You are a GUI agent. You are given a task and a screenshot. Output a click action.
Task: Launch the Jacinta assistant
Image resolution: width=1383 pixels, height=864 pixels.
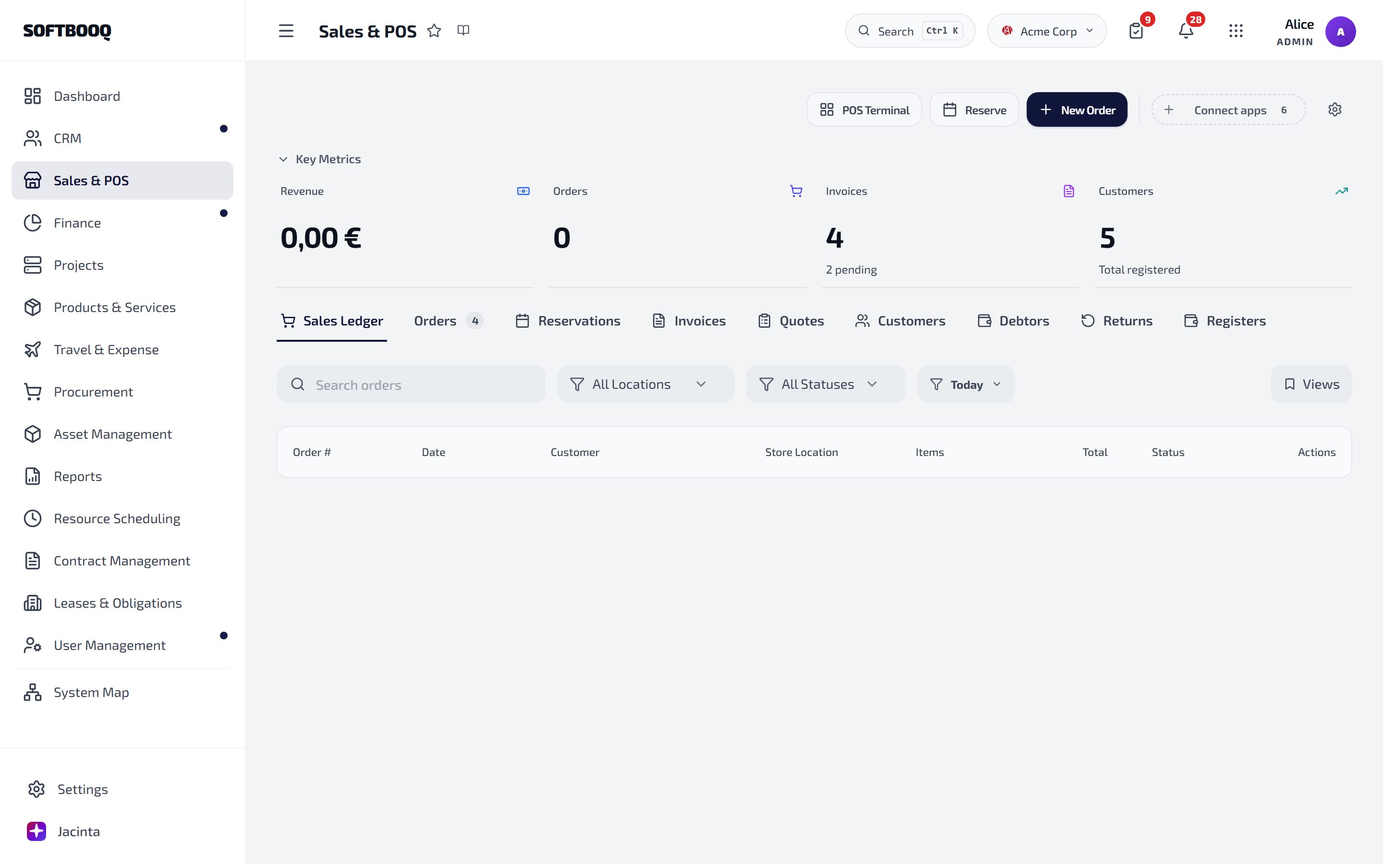point(122,831)
